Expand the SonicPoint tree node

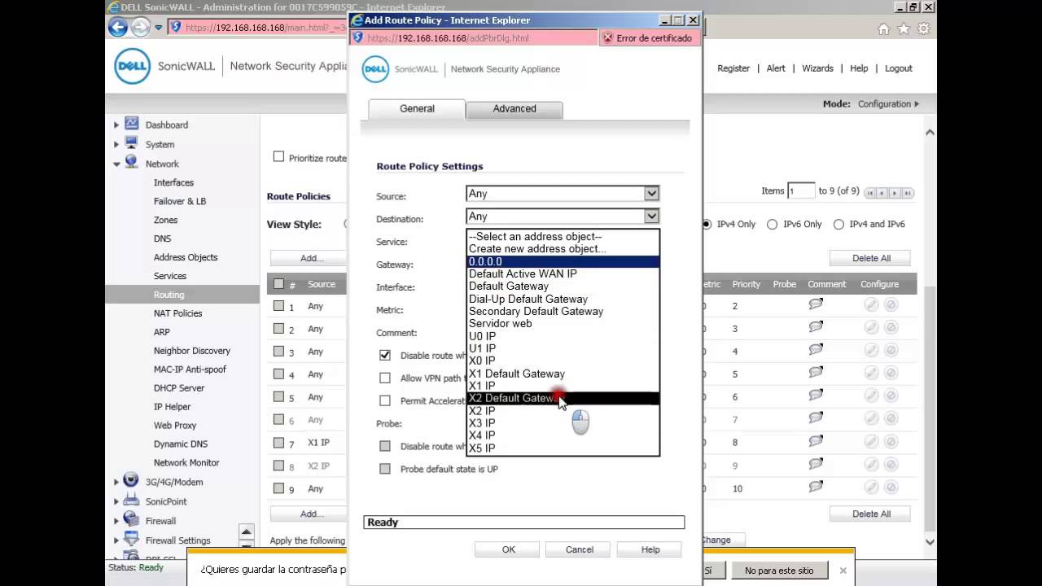pyautogui.click(x=116, y=501)
